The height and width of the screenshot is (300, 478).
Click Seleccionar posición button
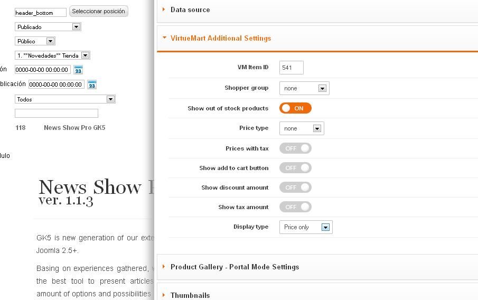pyautogui.click(x=98, y=11)
